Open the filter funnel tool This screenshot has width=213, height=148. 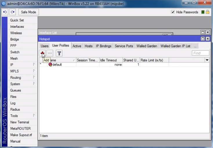59,53
